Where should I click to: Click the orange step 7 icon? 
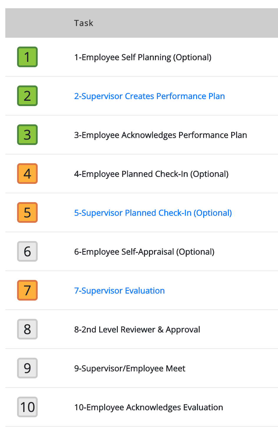(27, 290)
